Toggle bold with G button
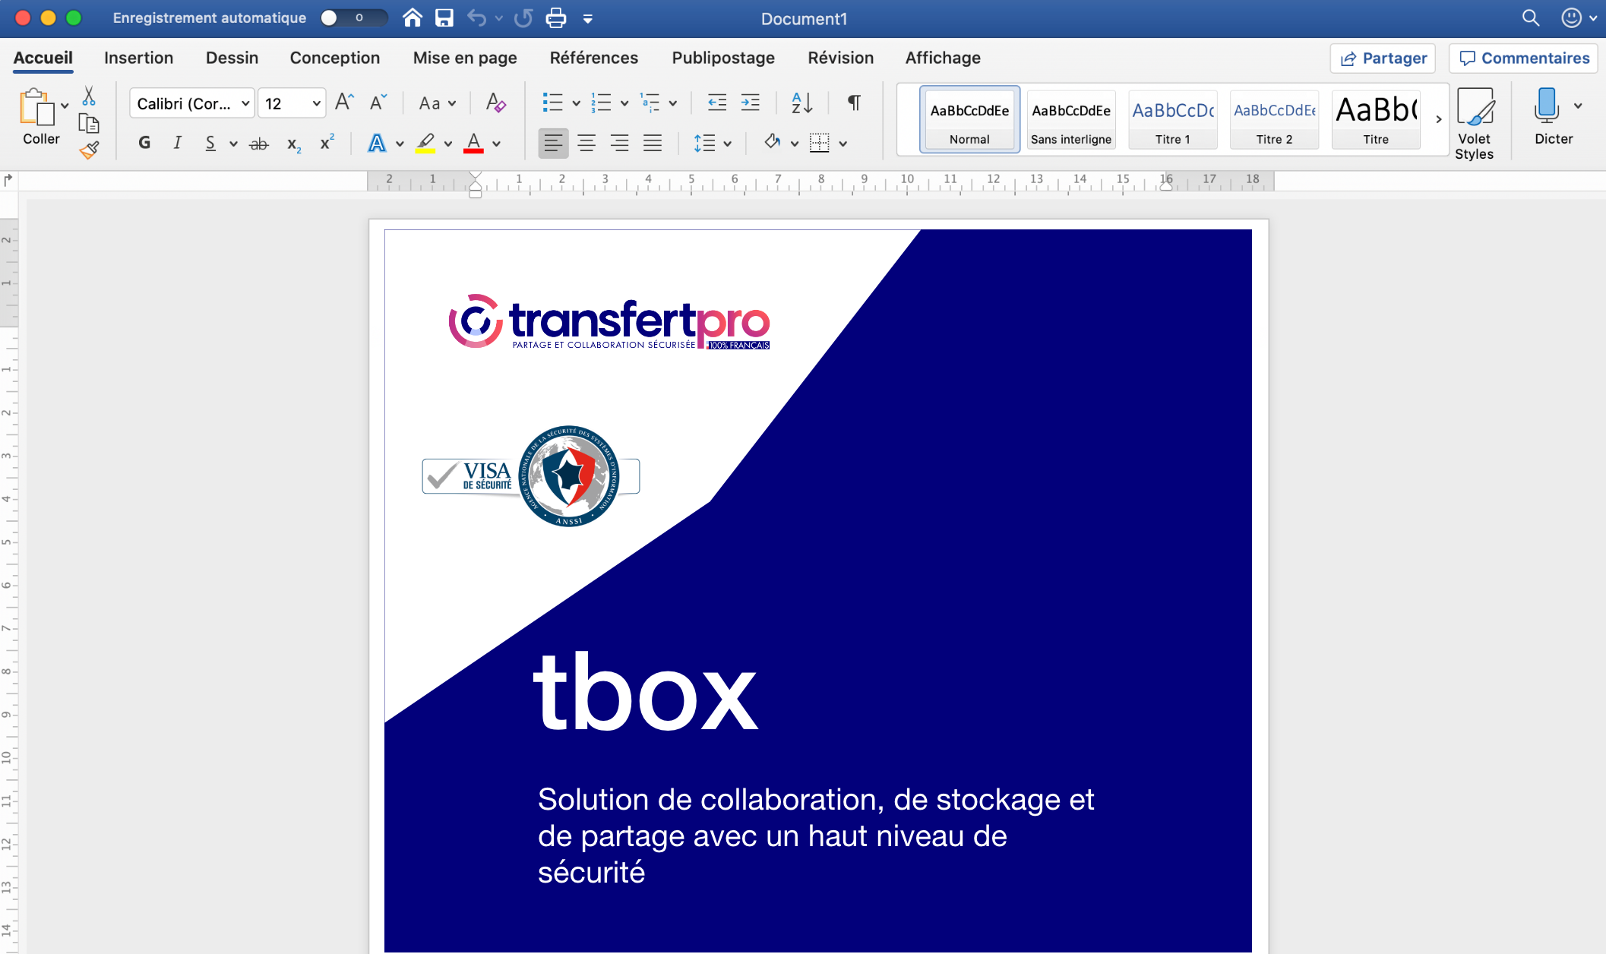The height and width of the screenshot is (954, 1606). pyautogui.click(x=144, y=143)
